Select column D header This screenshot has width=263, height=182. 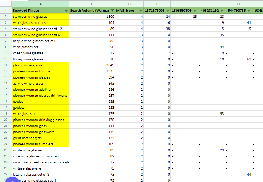pos(157,4)
